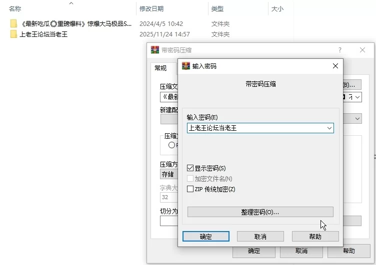Click 取消 in the background 带密码压缩 window
The width and height of the screenshot is (376, 265).
pos(301,251)
